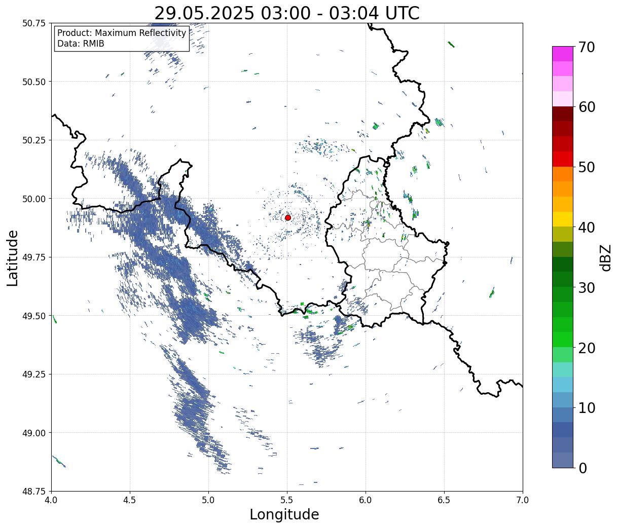The image size is (618, 527).
Task: Click latitude tick label 49.00
Action: pos(34,433)
